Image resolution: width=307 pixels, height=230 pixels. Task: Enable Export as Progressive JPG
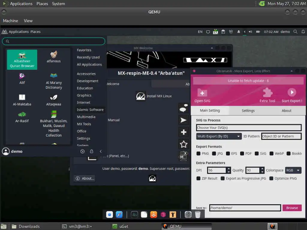223,178
